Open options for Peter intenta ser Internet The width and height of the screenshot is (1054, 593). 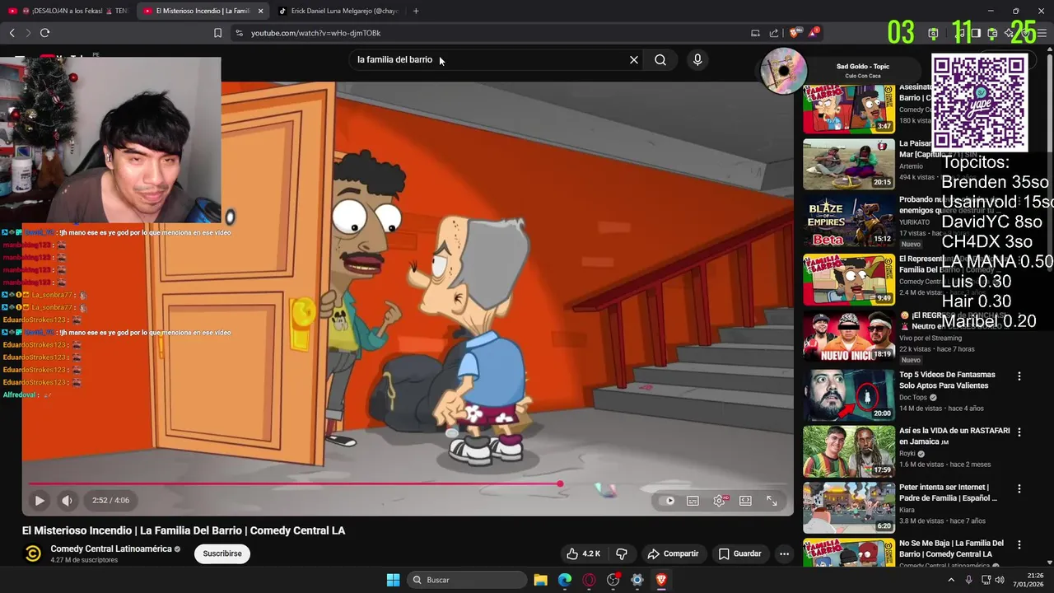(x=1019, y=488)
